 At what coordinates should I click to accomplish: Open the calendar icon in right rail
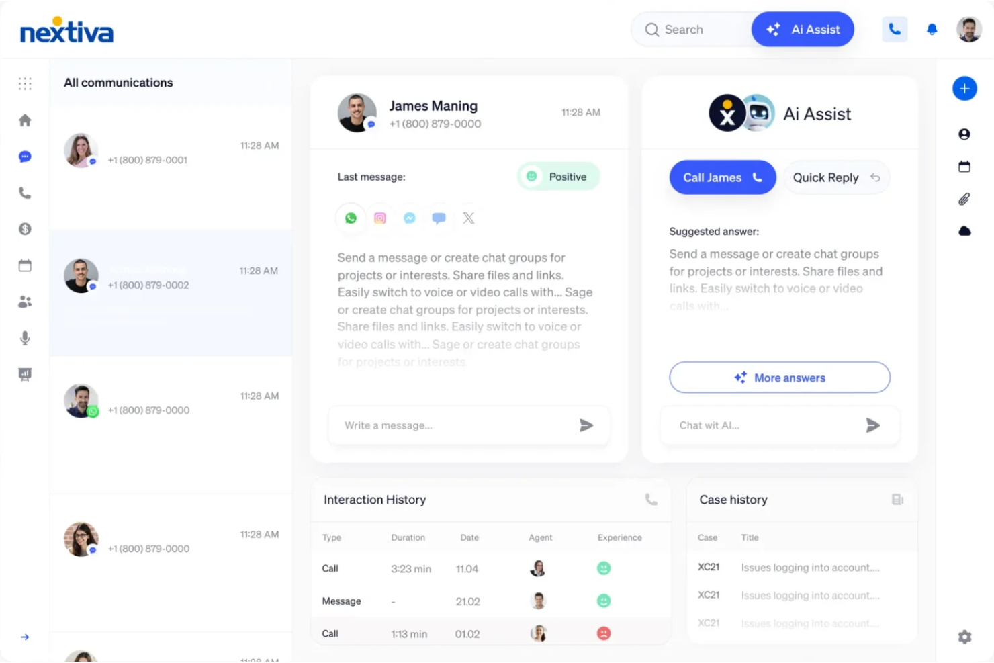click(x=964, y=167)
